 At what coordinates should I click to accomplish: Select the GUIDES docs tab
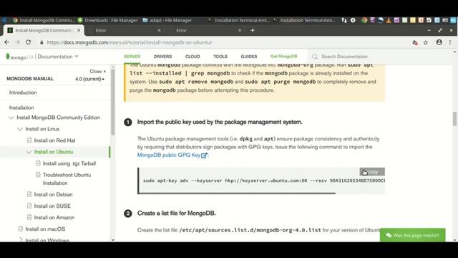(249, 57)
